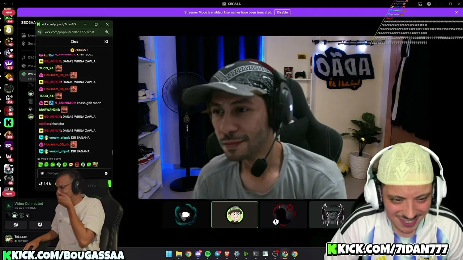
Task: Go back using Discord's back arrow
Action: (5, 4)
